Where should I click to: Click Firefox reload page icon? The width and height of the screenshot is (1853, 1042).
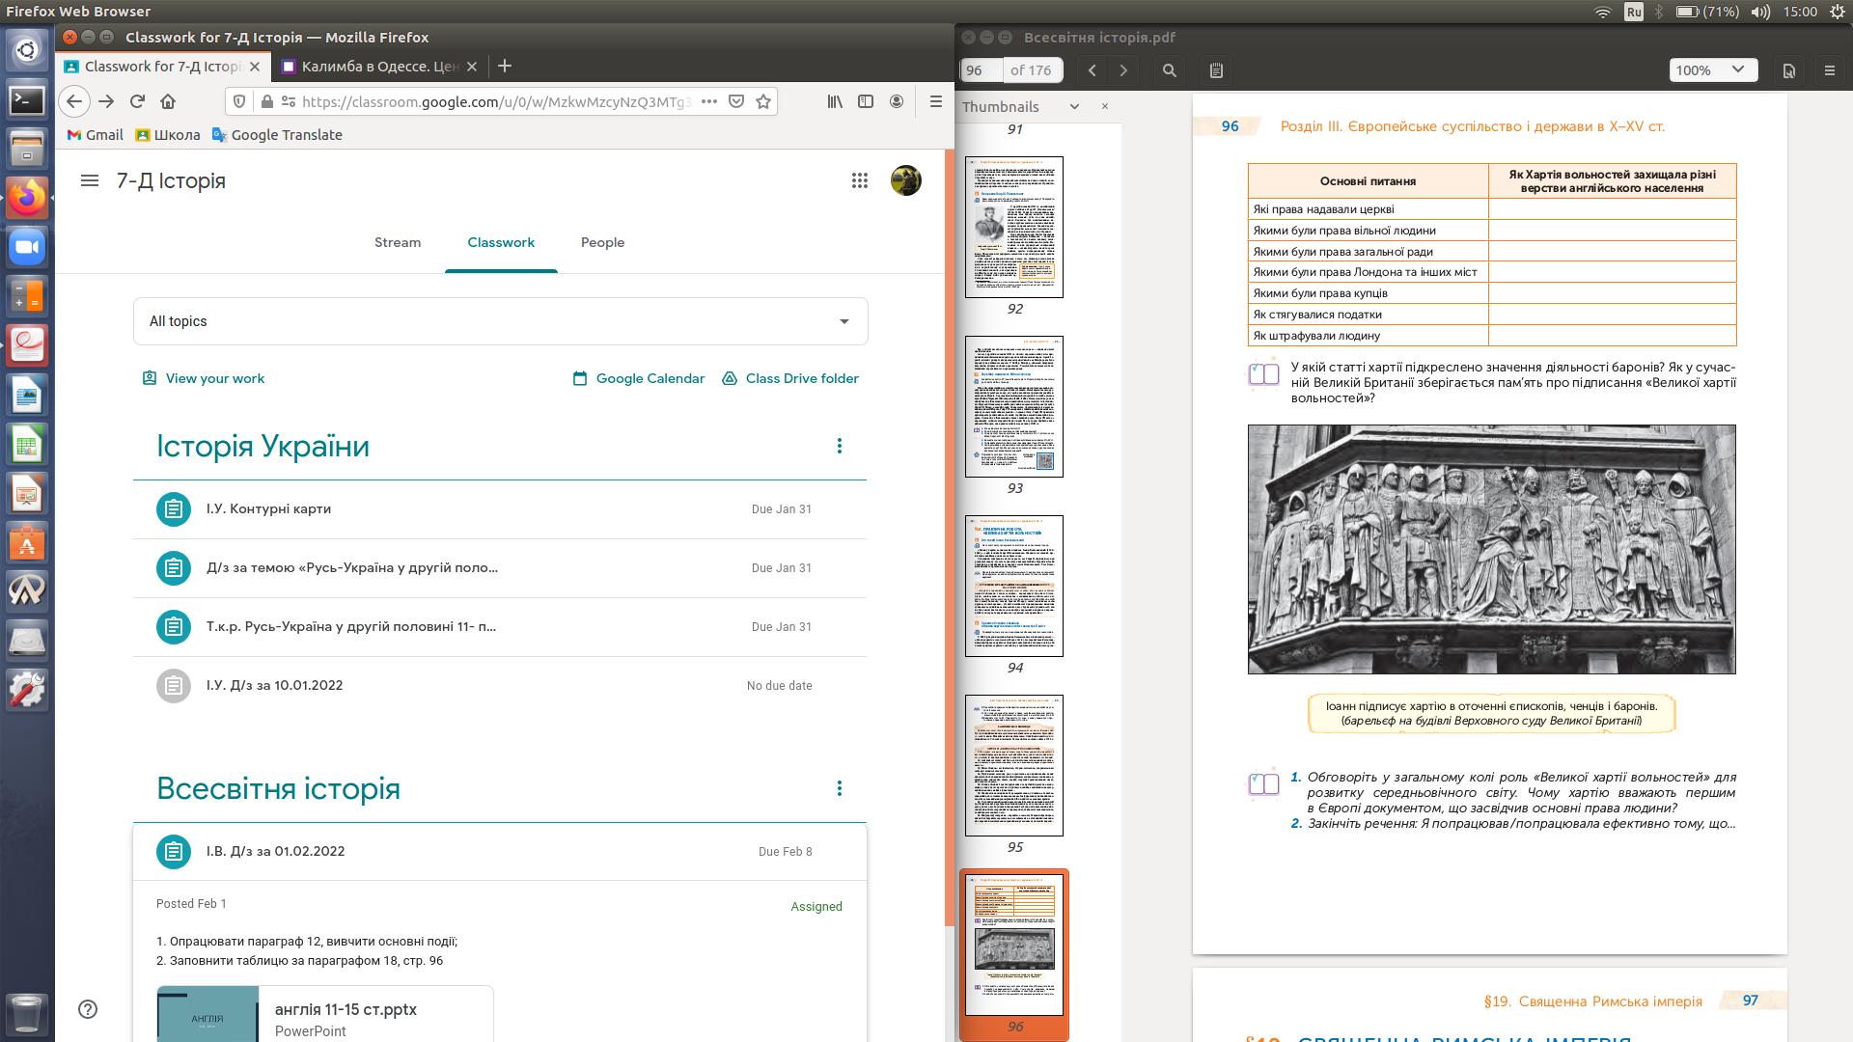point(137,101)
